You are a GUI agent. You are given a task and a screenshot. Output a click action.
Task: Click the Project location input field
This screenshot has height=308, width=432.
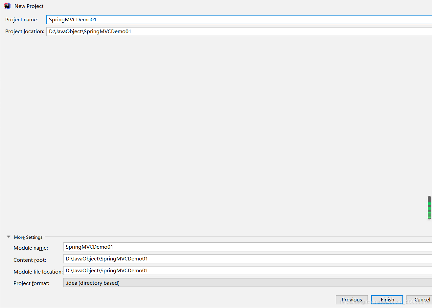(239, 31)
